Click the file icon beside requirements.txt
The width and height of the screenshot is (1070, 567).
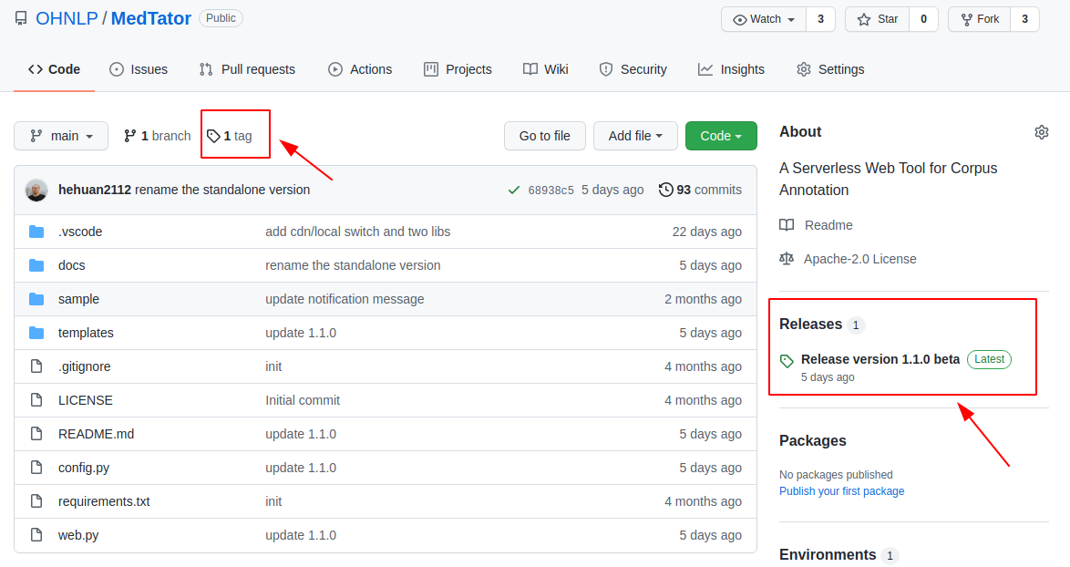click(x=36, y=501)
